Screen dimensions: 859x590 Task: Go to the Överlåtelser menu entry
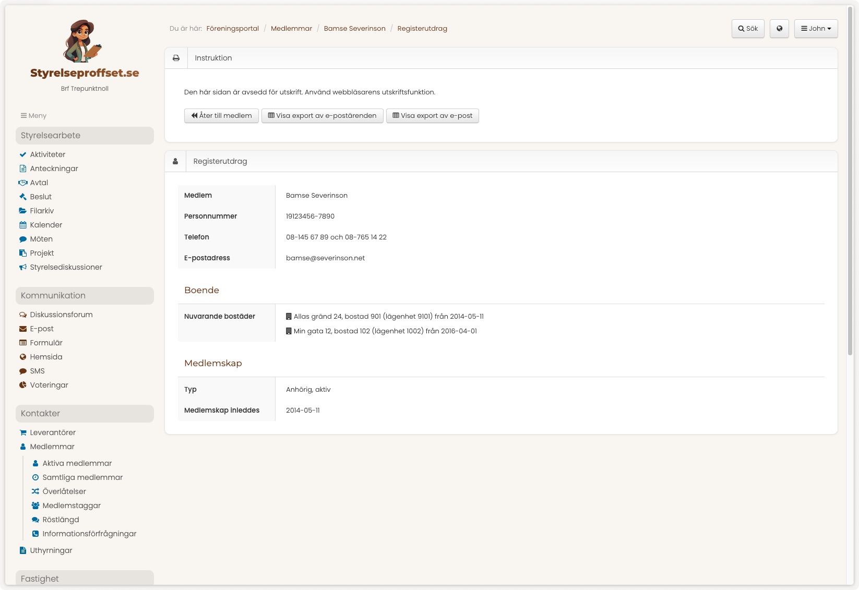click(64, 491)
